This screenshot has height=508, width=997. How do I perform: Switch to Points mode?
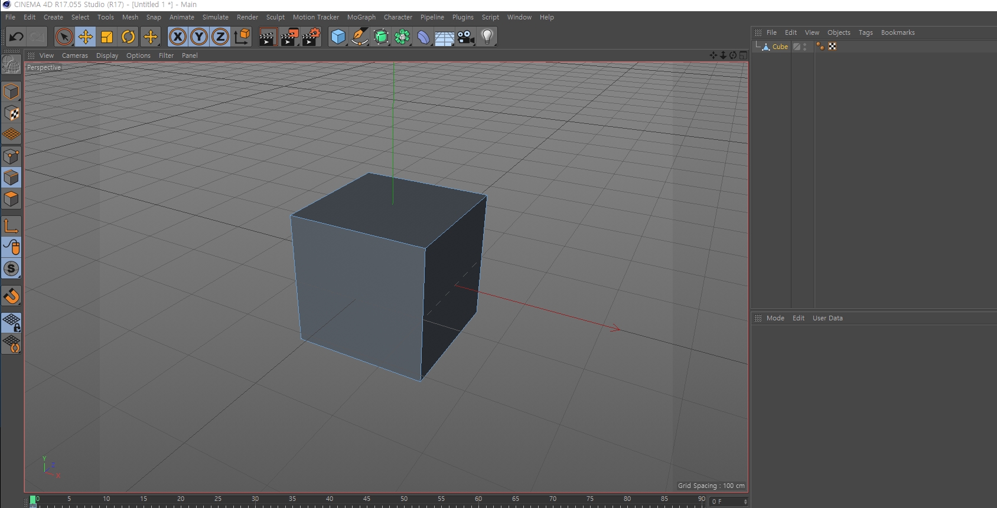[x=11, y=156]
